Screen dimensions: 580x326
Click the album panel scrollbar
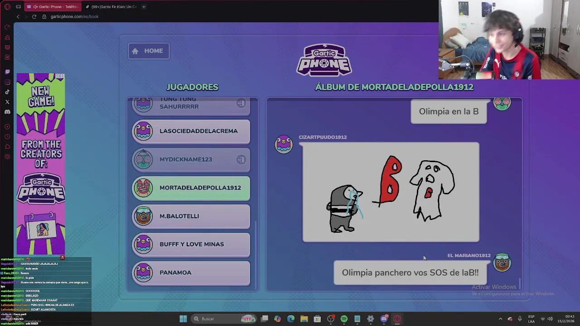tap(520, 284)
